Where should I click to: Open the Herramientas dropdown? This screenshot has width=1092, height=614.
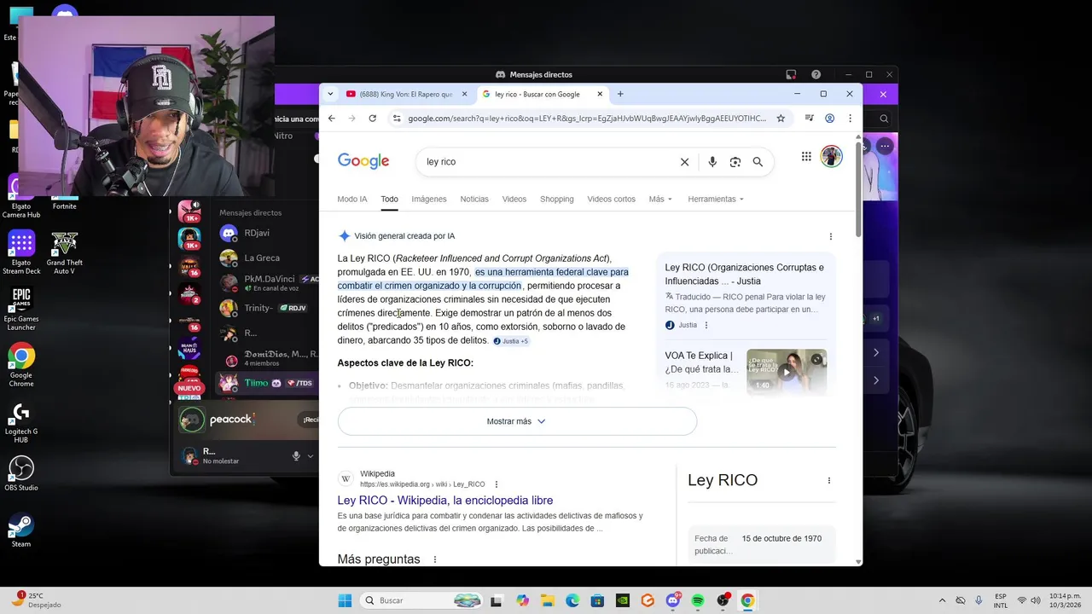[x=716, y=199]
